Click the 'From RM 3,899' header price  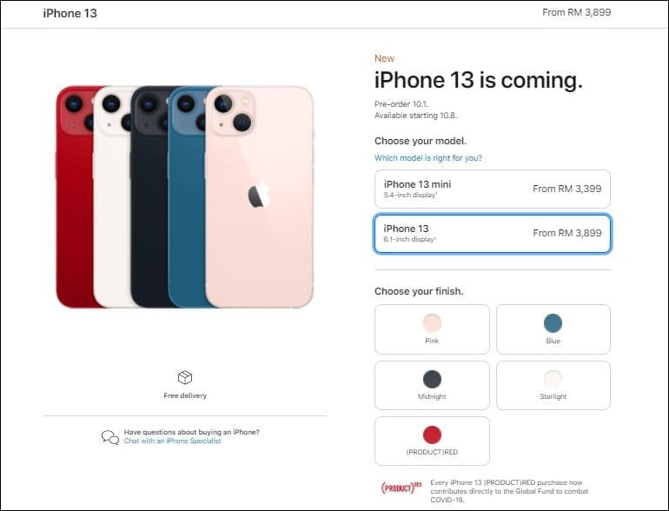coord(576,12)
